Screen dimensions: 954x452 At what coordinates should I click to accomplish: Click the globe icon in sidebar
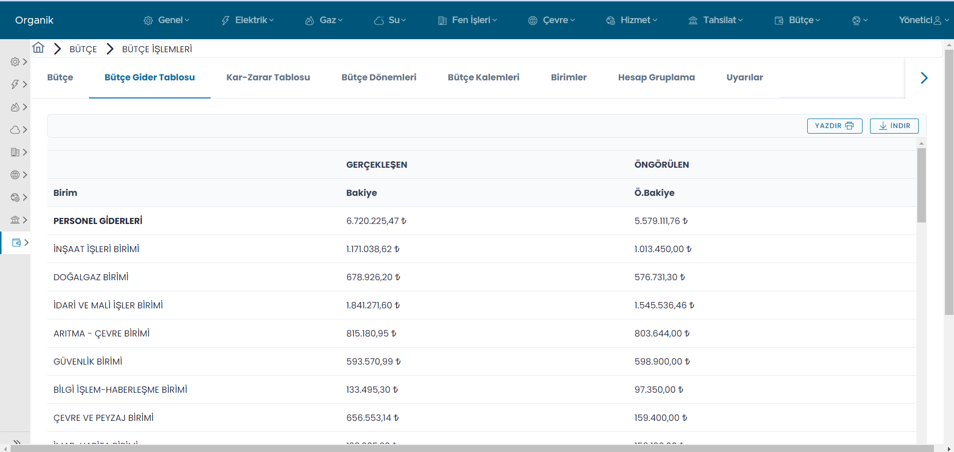[x=16, y=175]
